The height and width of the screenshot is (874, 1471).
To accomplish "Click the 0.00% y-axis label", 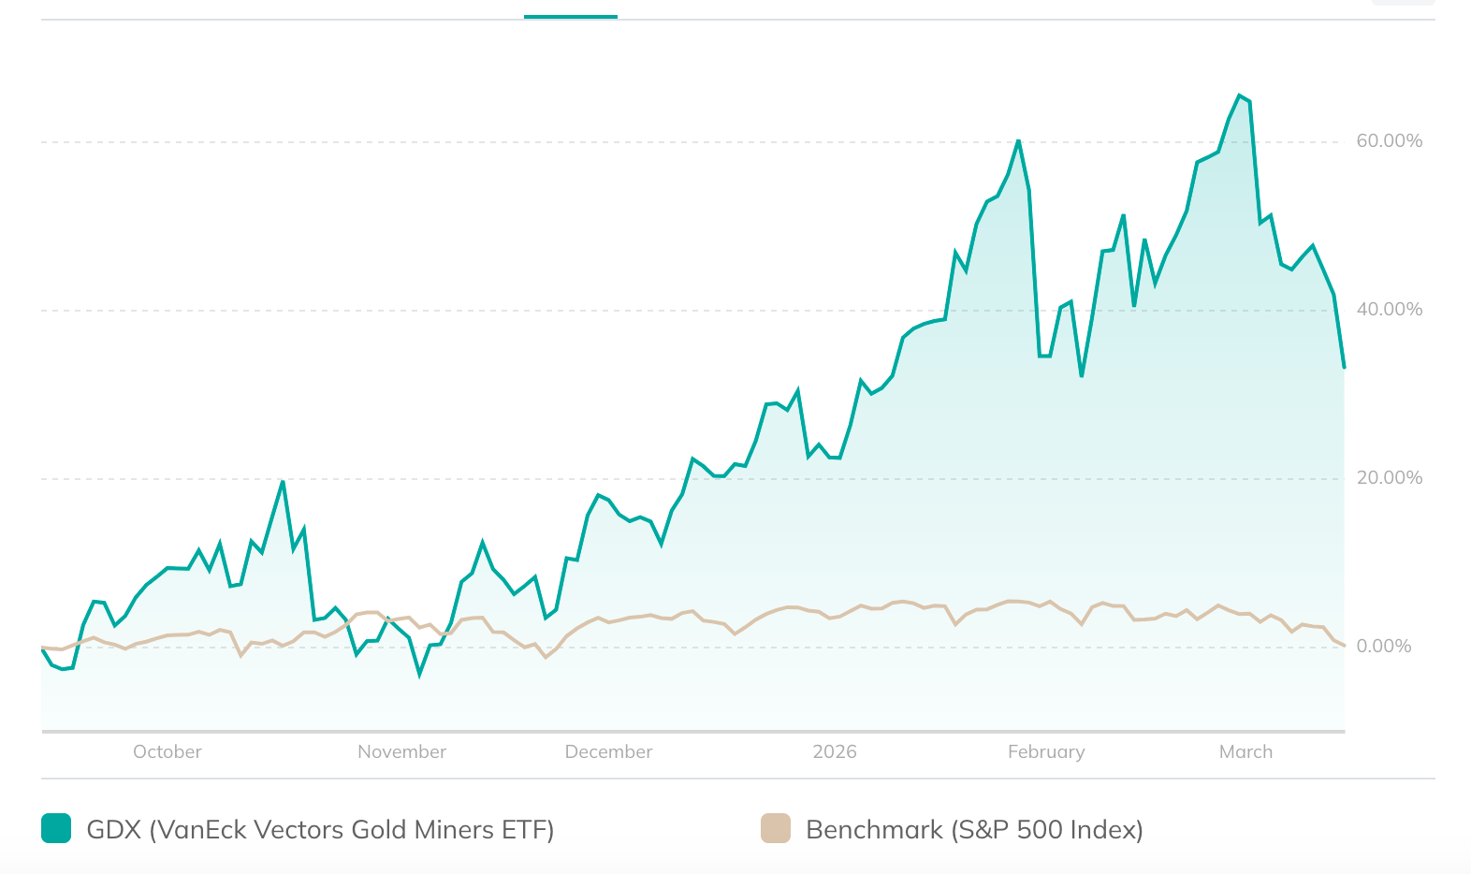I will pos(1383,647).
